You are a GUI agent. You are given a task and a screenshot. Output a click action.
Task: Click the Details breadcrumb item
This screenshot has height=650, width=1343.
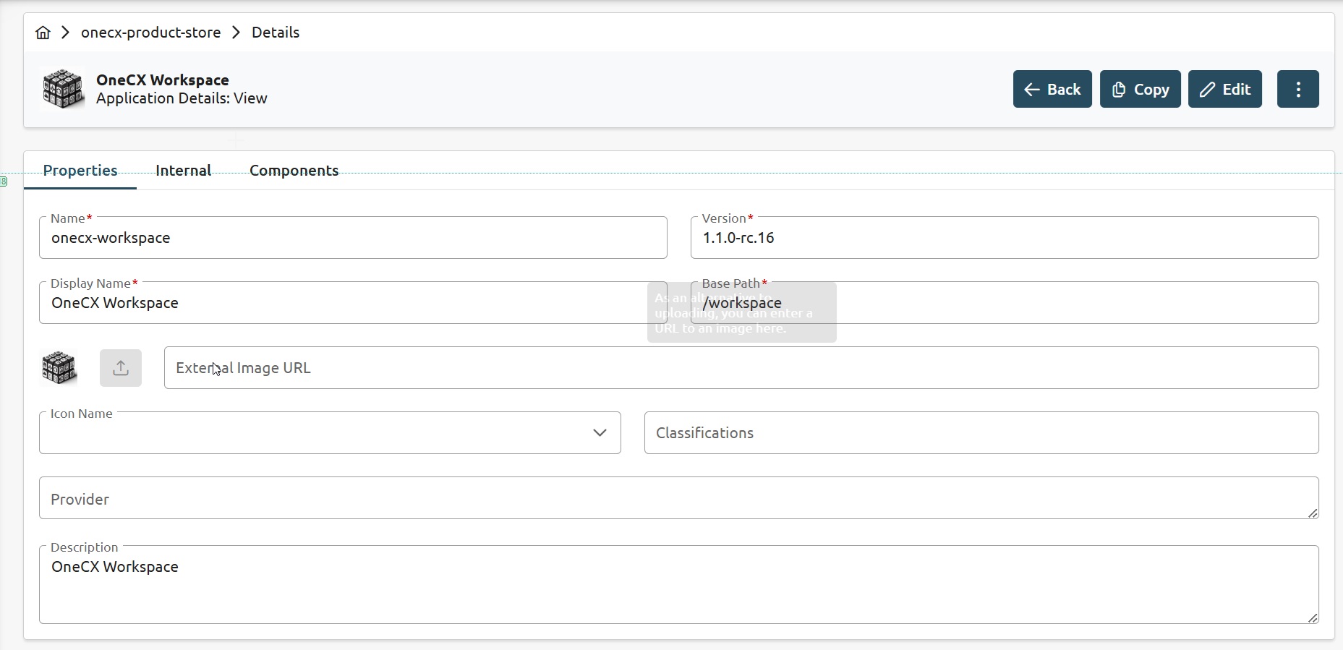coord(276,33)
